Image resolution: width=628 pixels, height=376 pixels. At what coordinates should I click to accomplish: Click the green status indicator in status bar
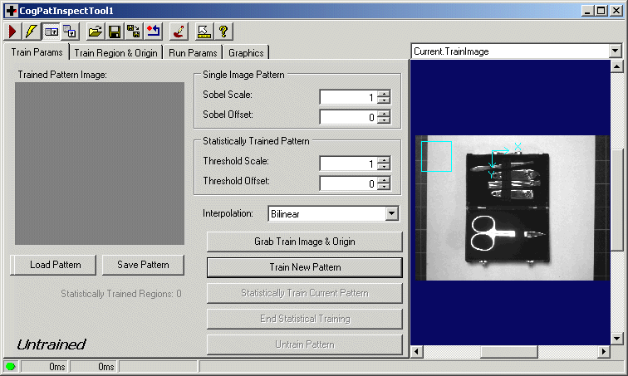point(11,366)
